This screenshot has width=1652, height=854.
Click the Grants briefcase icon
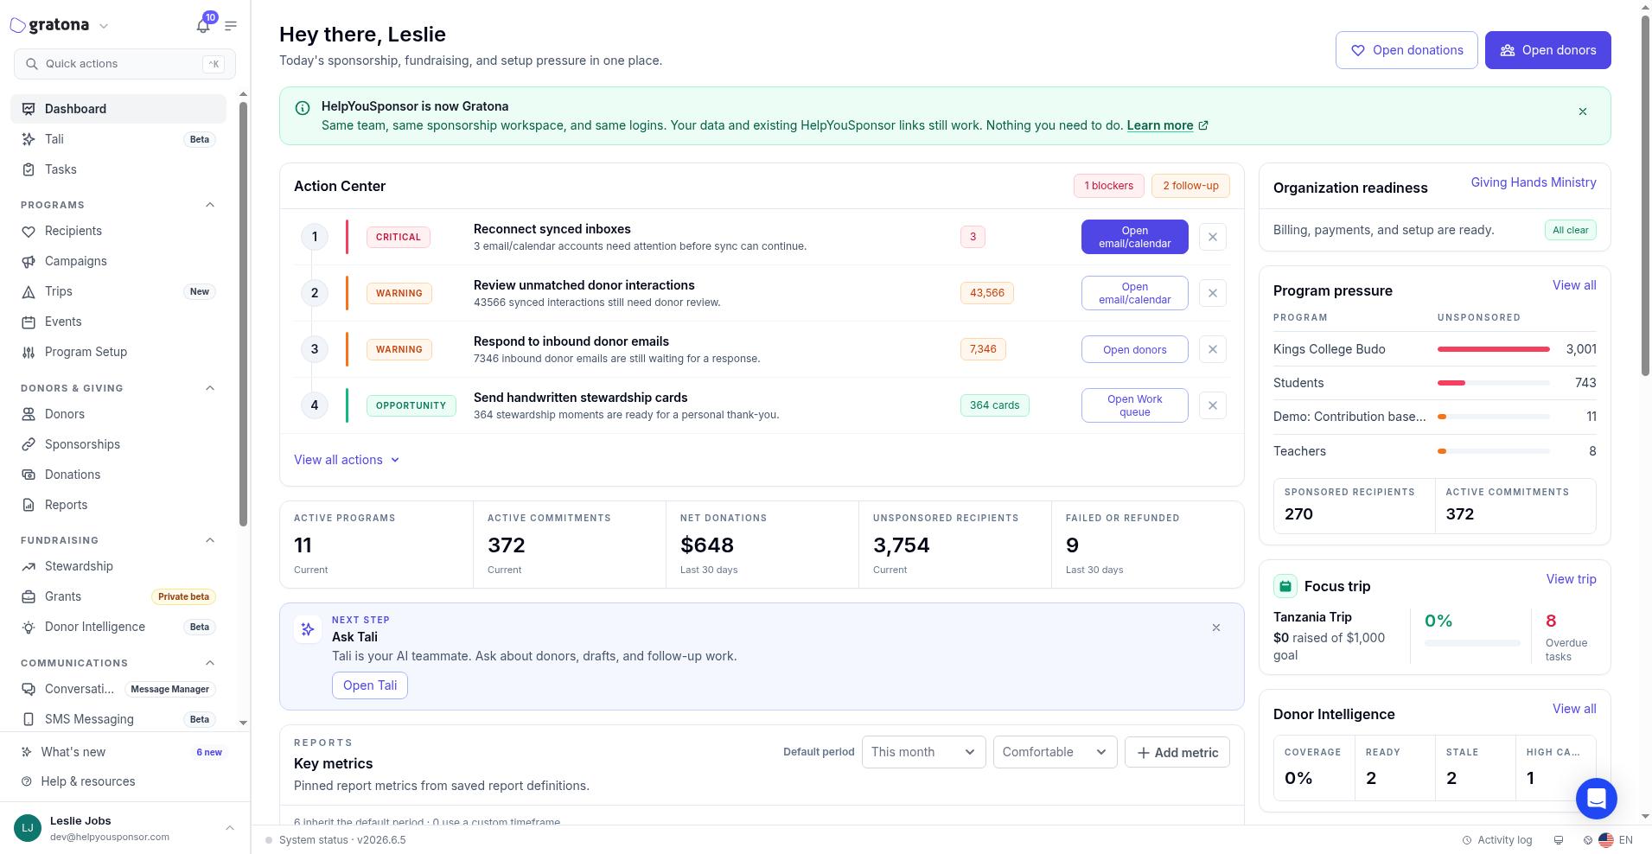[x=29, y=596]
